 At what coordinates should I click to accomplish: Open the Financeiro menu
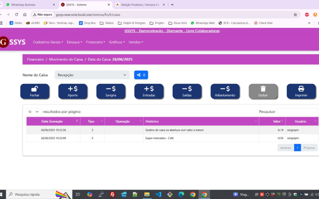[x=95, y=42]
